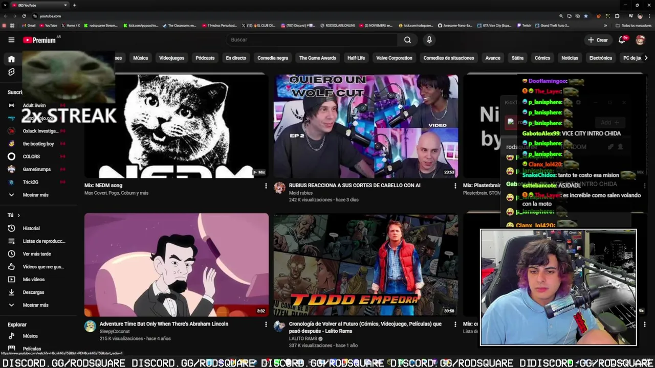
Task: Bookmark this page with star icon
Action: 586,16
